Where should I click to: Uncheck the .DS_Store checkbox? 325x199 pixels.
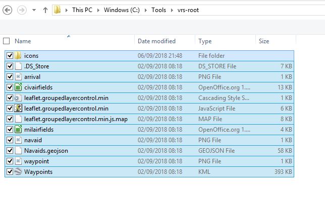coord(10,66)
